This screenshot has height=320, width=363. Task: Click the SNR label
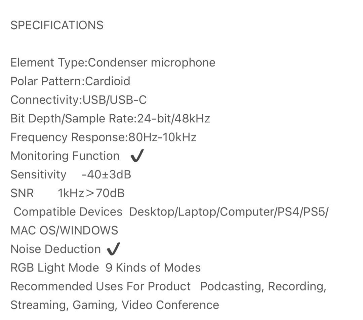coord(22,193)
